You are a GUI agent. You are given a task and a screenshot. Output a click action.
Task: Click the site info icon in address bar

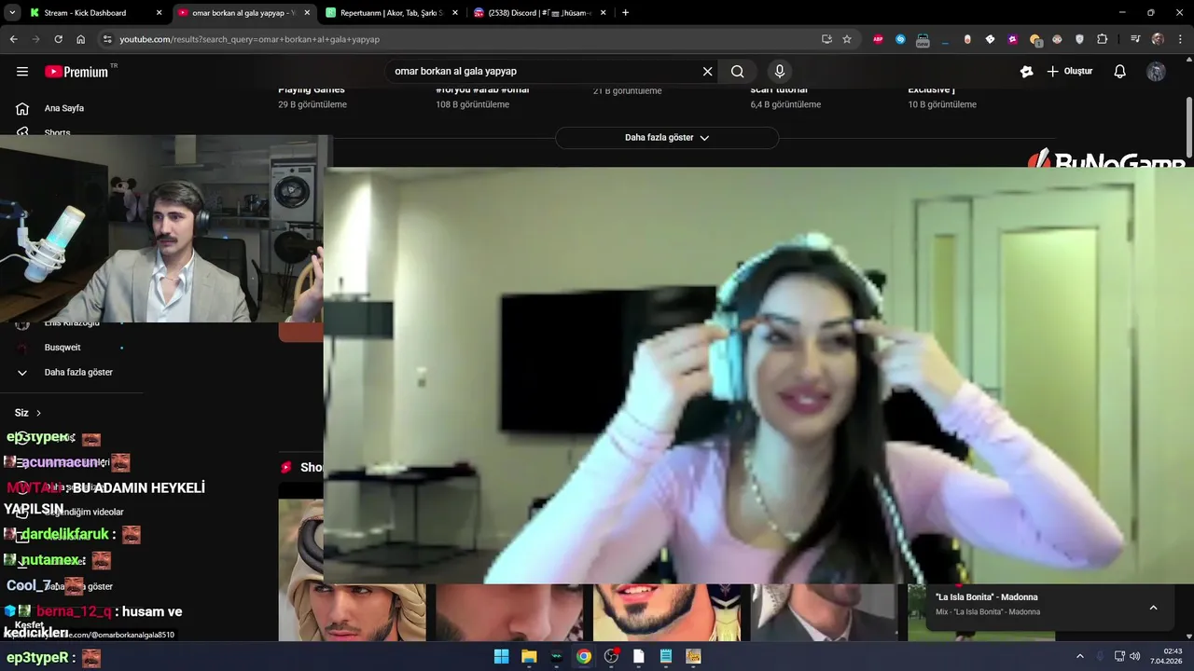pos(107,39)
